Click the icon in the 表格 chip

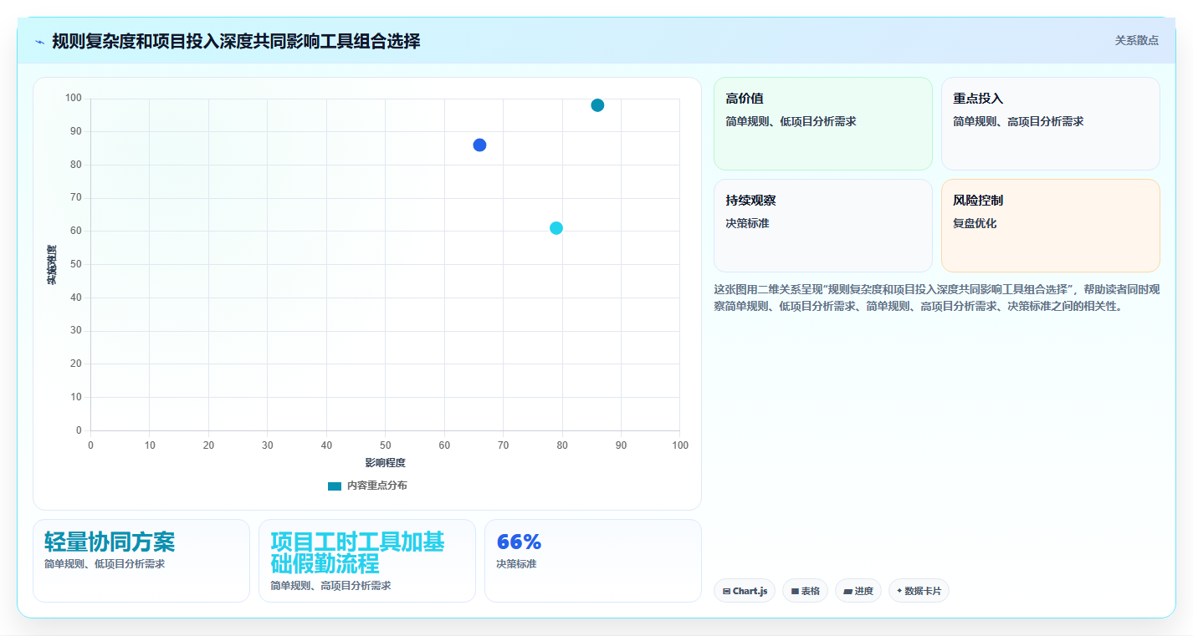pos(795,591)
